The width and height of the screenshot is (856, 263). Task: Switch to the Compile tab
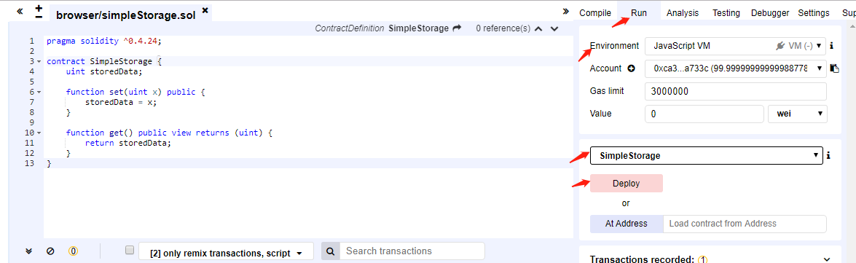tap(595, 13)
